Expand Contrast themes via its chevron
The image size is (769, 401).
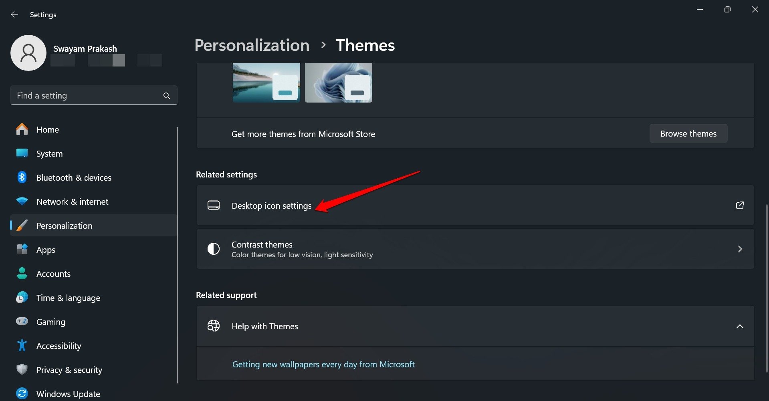click(x=739, y=249)
